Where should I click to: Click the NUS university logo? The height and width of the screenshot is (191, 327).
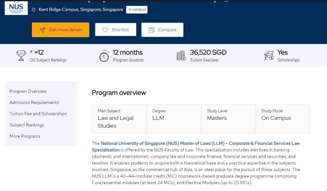coord(16,7)
